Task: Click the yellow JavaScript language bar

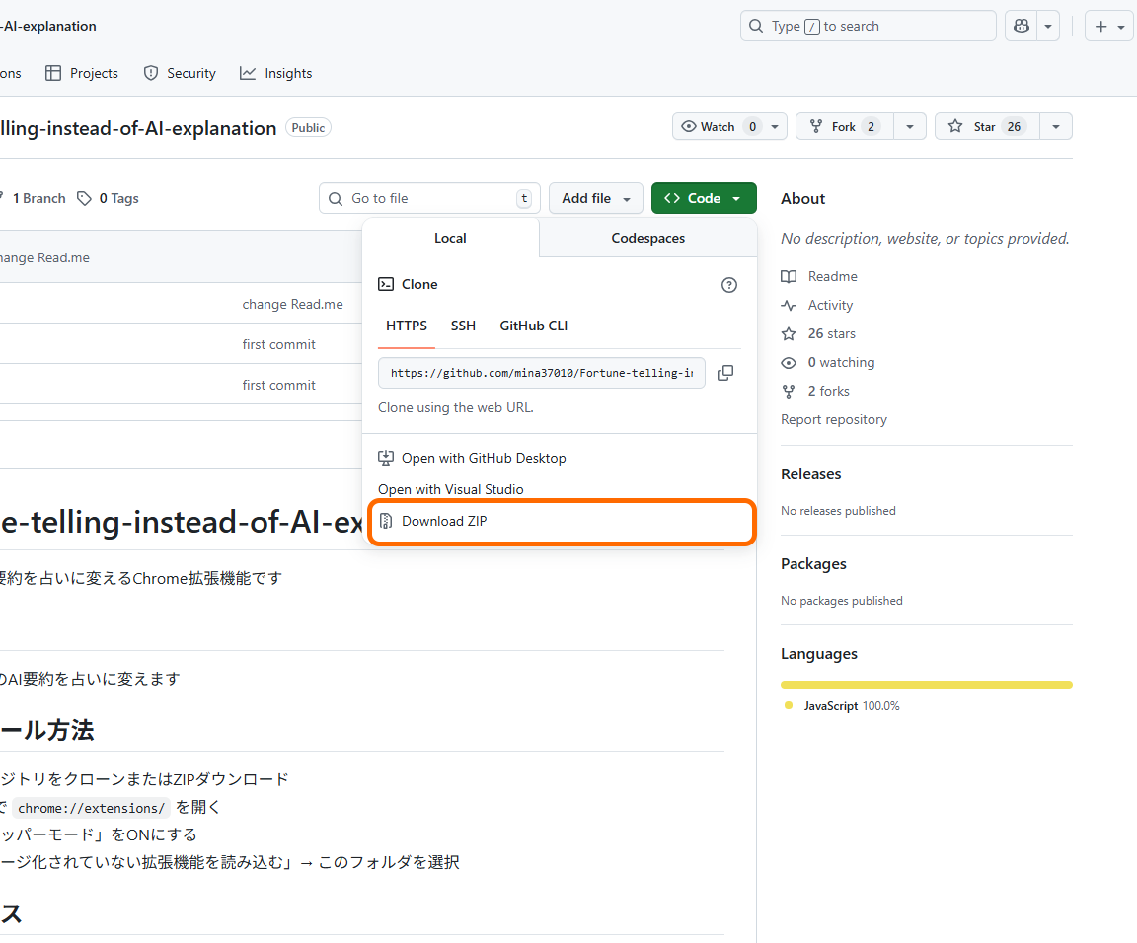Action: tap(925, 684)
